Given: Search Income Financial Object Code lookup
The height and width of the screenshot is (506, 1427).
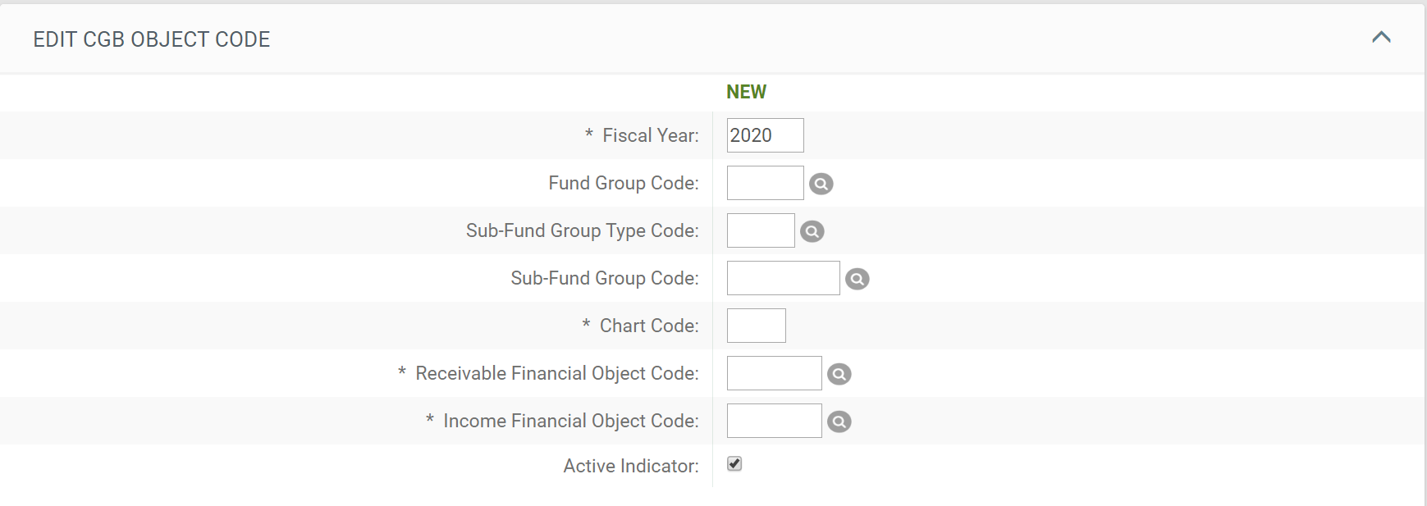Looking at the screenshot, I should 839,422.
